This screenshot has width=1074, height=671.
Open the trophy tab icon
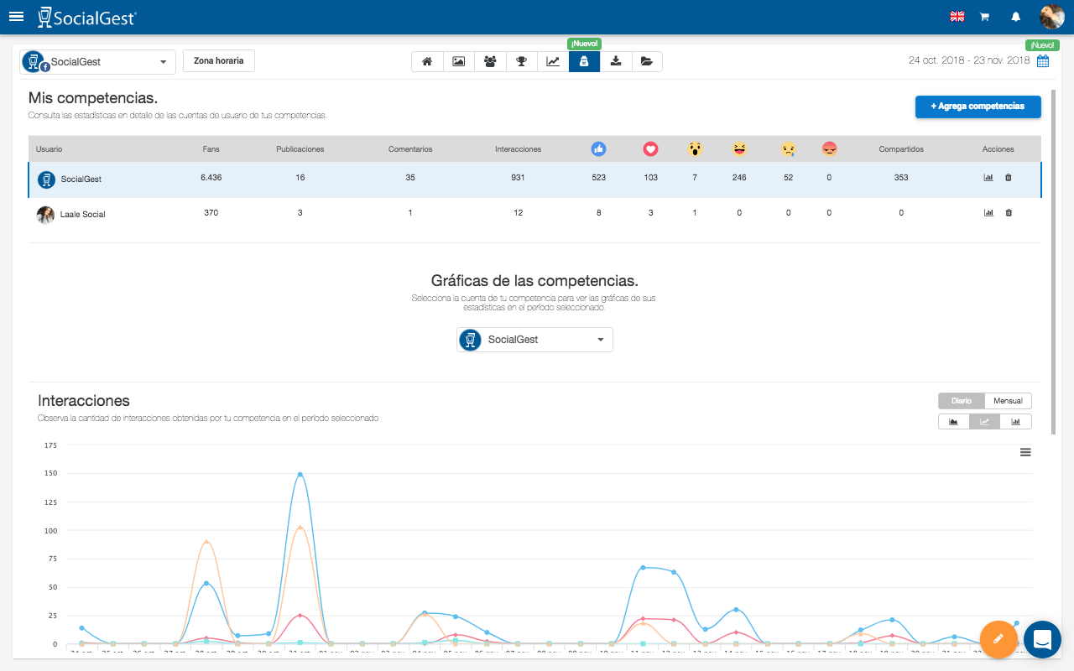[522, 61]
